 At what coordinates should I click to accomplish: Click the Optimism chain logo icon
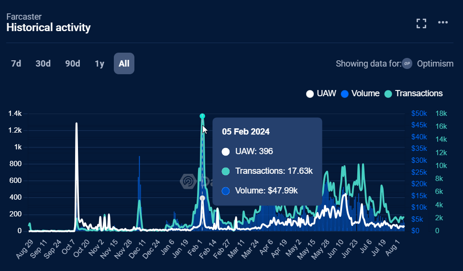coord(407,64)
